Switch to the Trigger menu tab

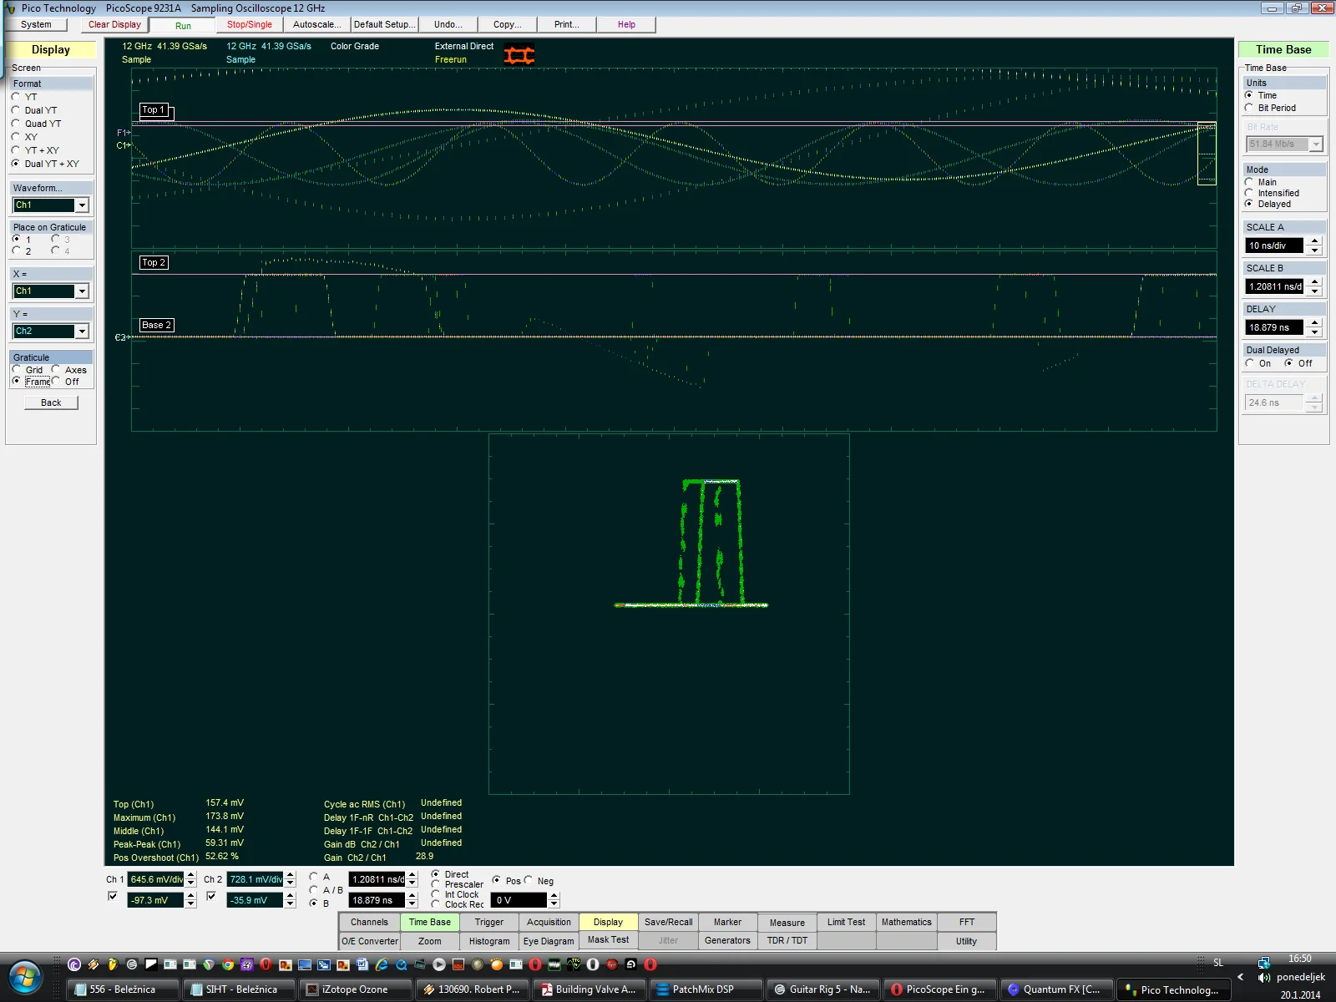point(488,922)
